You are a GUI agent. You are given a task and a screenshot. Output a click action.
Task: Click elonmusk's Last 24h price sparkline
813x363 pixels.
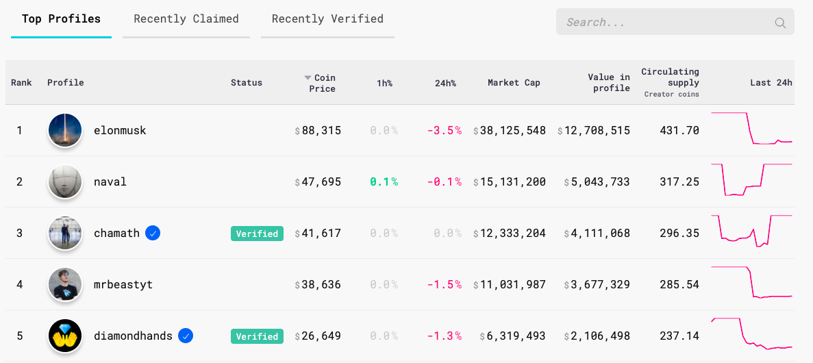pyautogui.click(x=752, y=129)
